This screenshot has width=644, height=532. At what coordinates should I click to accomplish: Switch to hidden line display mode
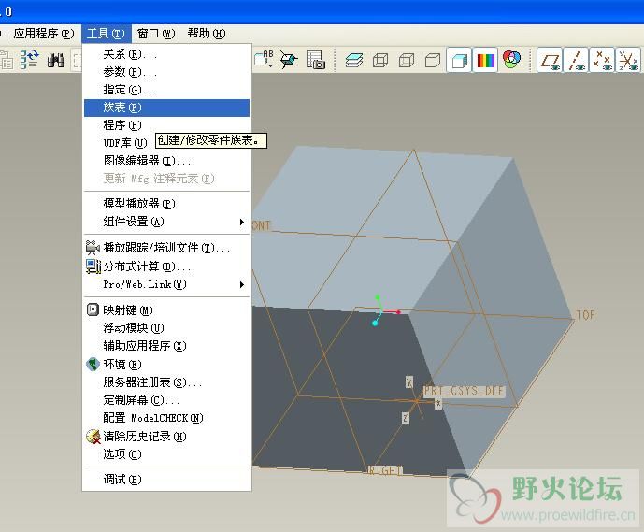tap(407, 61)
